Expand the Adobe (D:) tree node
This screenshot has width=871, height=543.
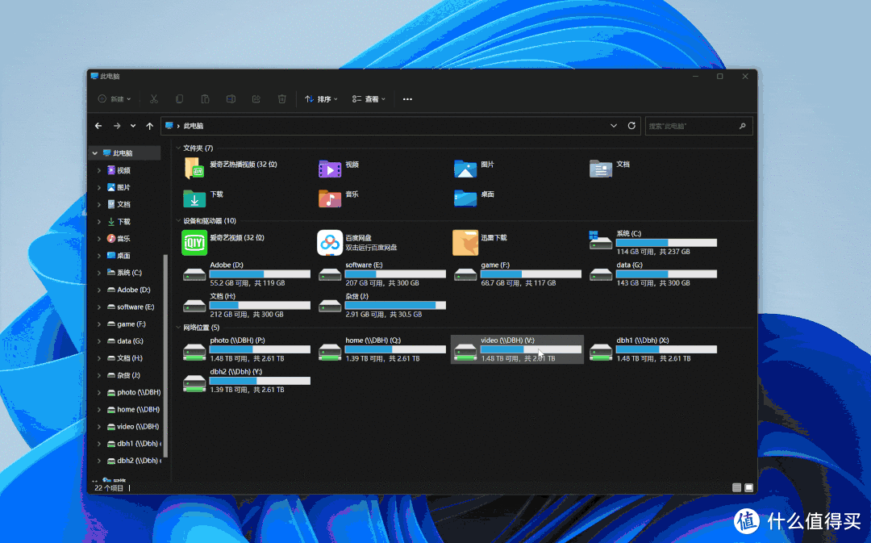coord(99,290)
